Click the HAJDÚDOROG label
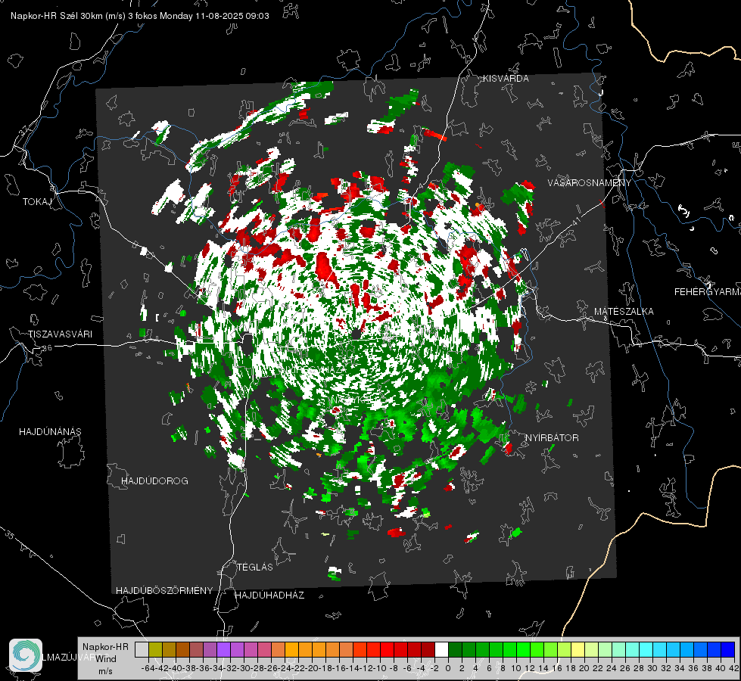This screenshot has height=681, width=741. click(x=154, y=480)
